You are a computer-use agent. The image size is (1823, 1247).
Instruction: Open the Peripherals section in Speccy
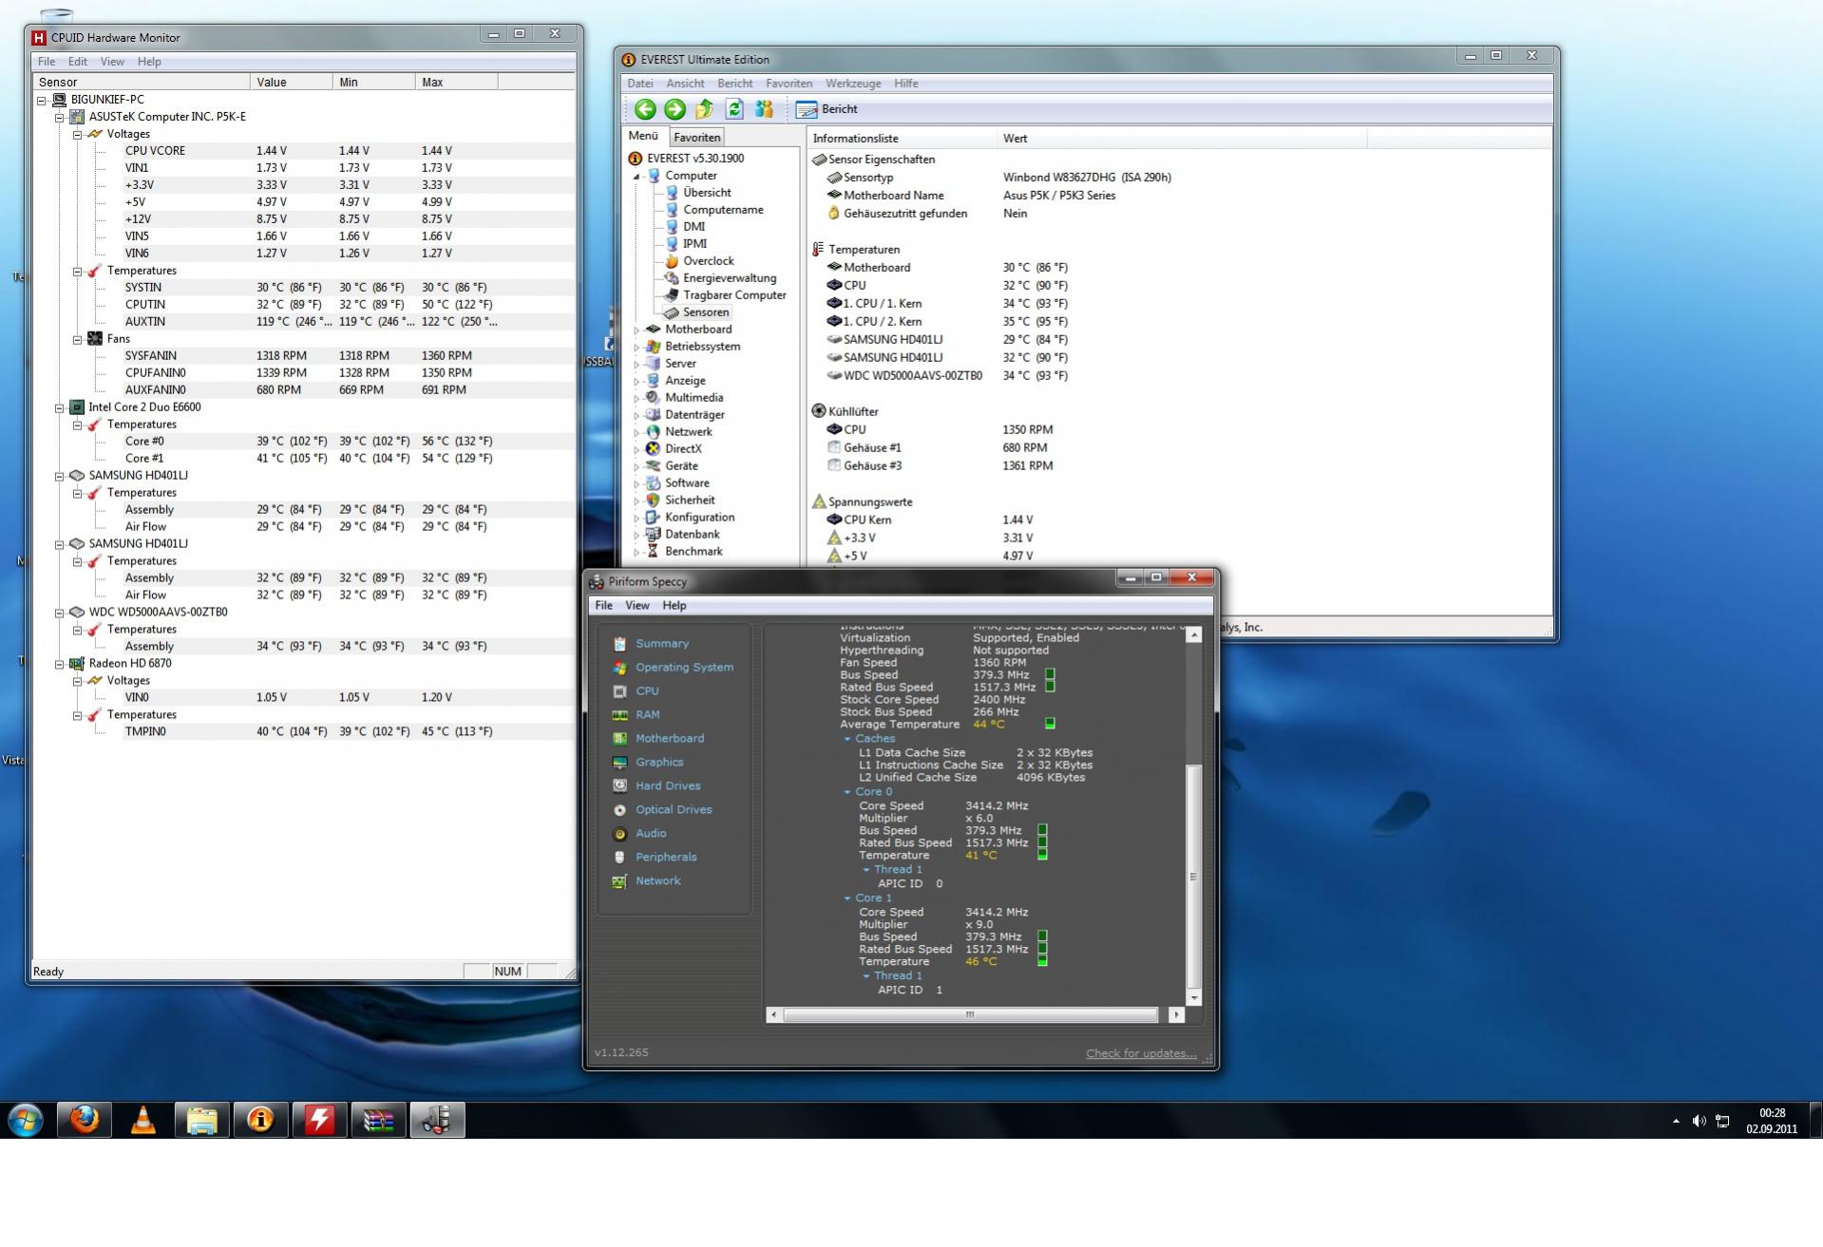[666, 858]
